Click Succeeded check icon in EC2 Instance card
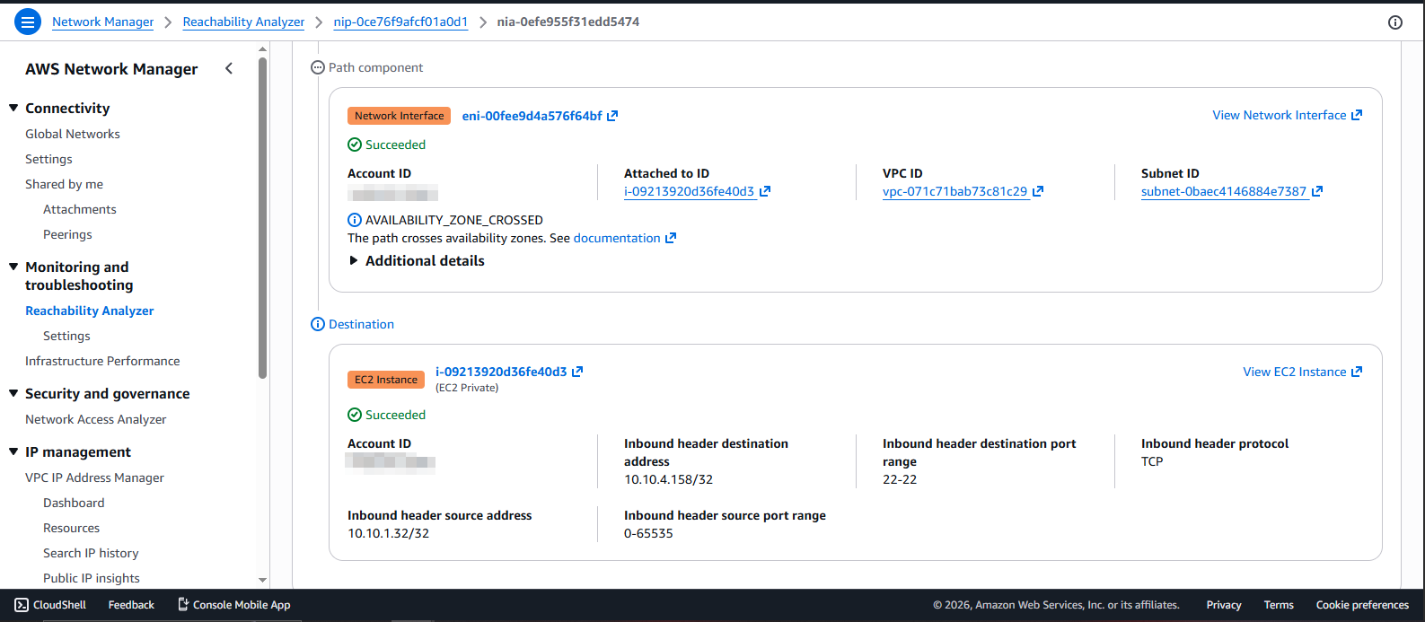The image size is (1425, 622). tap(355, 415)
